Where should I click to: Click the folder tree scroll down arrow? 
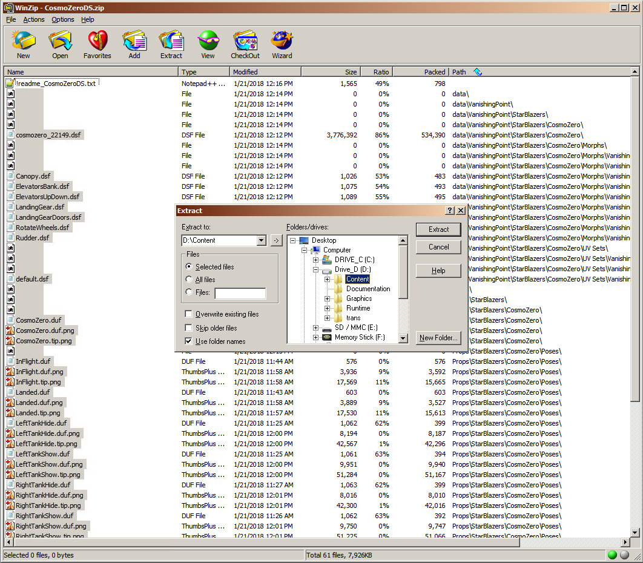point(403,338)
